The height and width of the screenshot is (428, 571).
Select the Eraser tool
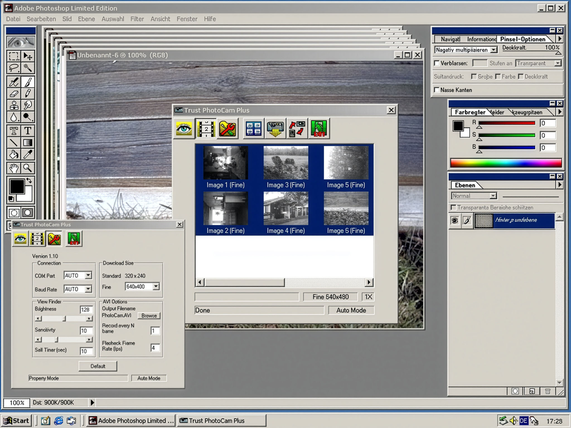[x=14, y=94]
